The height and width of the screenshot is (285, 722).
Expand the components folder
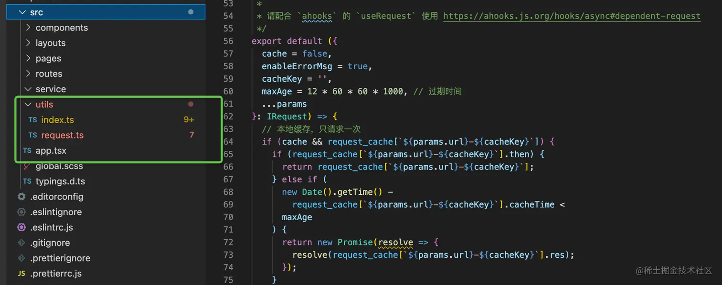coord(62,28)
